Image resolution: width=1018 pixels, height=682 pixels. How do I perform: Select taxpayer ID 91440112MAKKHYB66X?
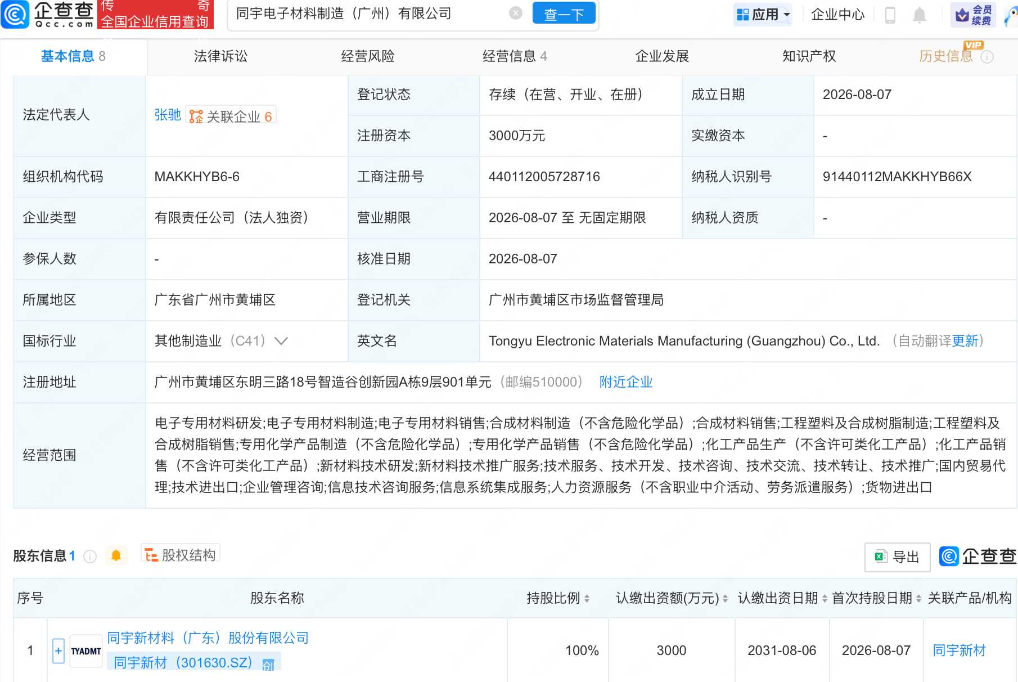coord(897,177)
